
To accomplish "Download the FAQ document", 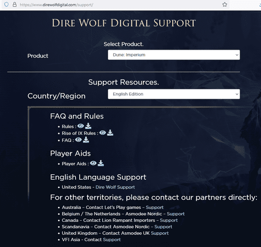I will click(86, 139).
